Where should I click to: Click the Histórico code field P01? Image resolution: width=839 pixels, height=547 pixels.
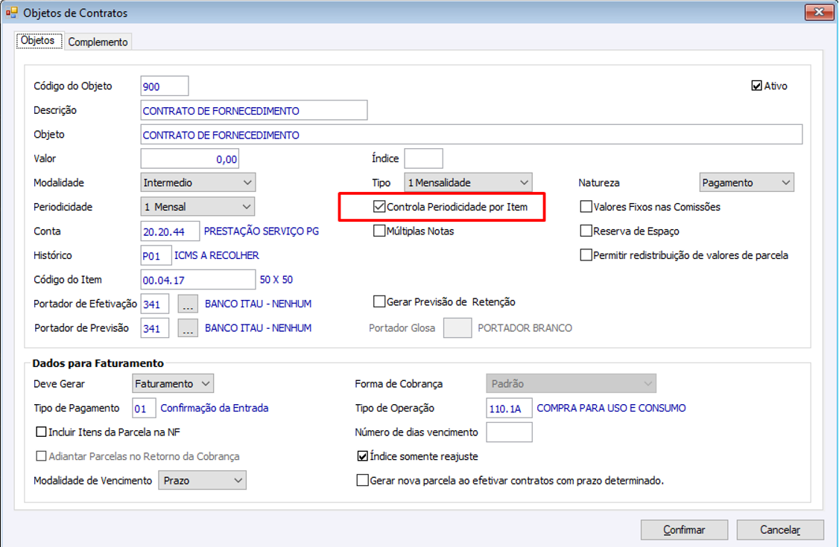(156, 255)
